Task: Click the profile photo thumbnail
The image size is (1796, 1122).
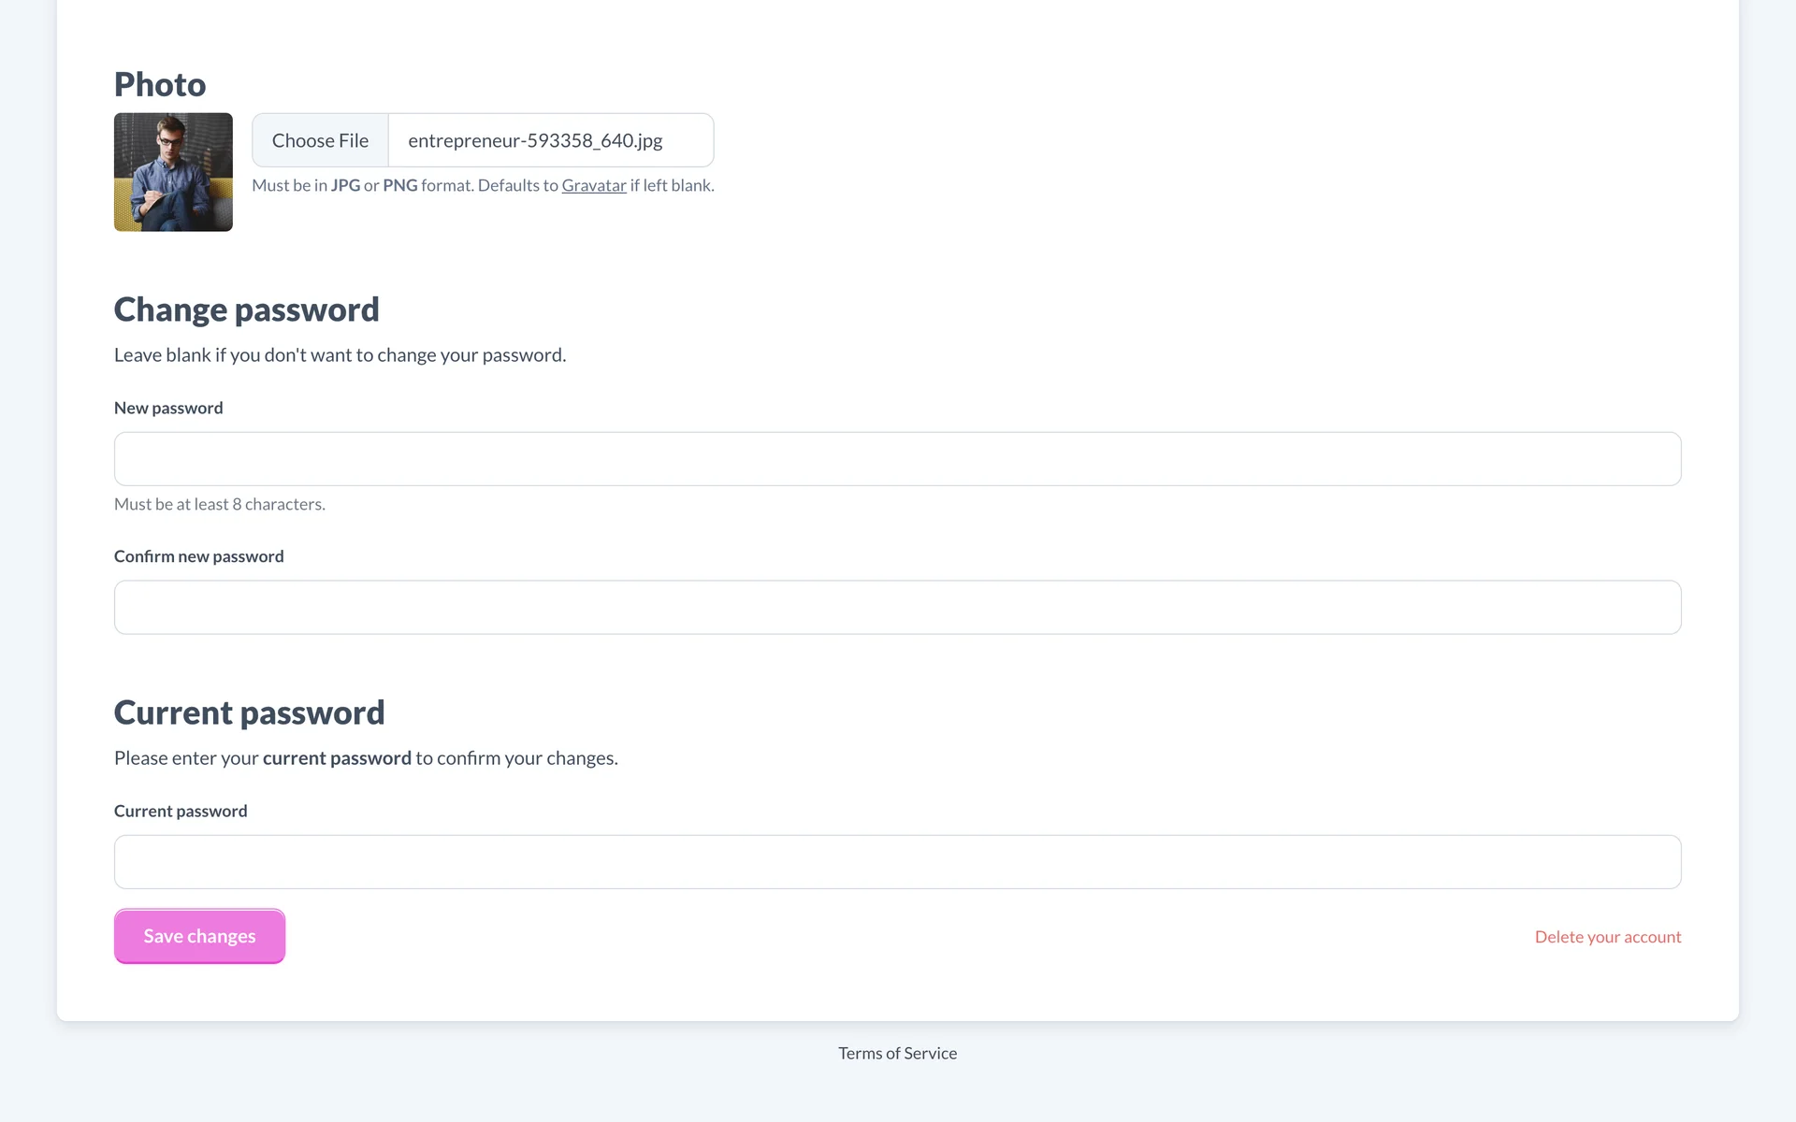Action: pyautogui.click(x=173, y=172)
